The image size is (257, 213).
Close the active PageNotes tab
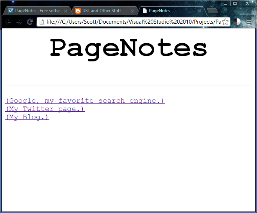200,11
